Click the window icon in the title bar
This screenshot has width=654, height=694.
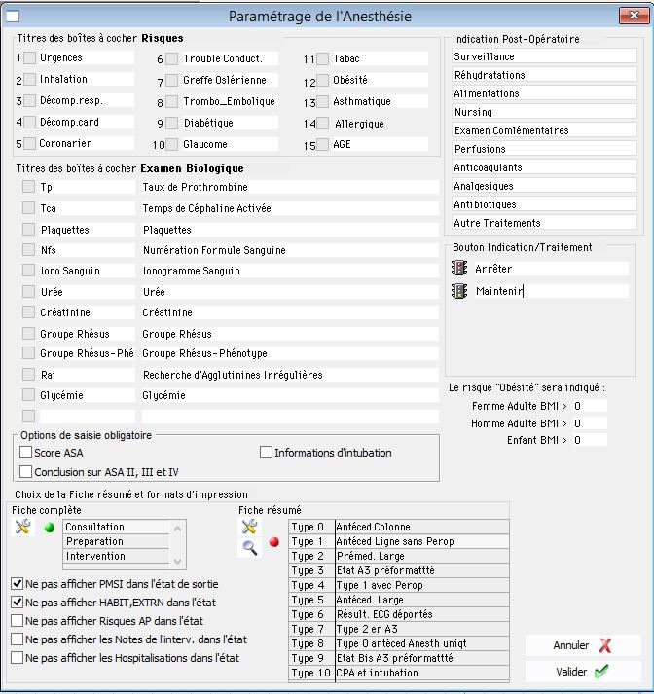(x=13, y=17)
